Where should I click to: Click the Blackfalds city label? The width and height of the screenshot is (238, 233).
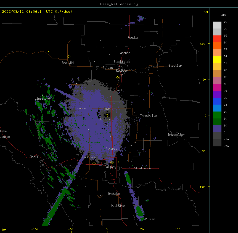click(122, 62)
